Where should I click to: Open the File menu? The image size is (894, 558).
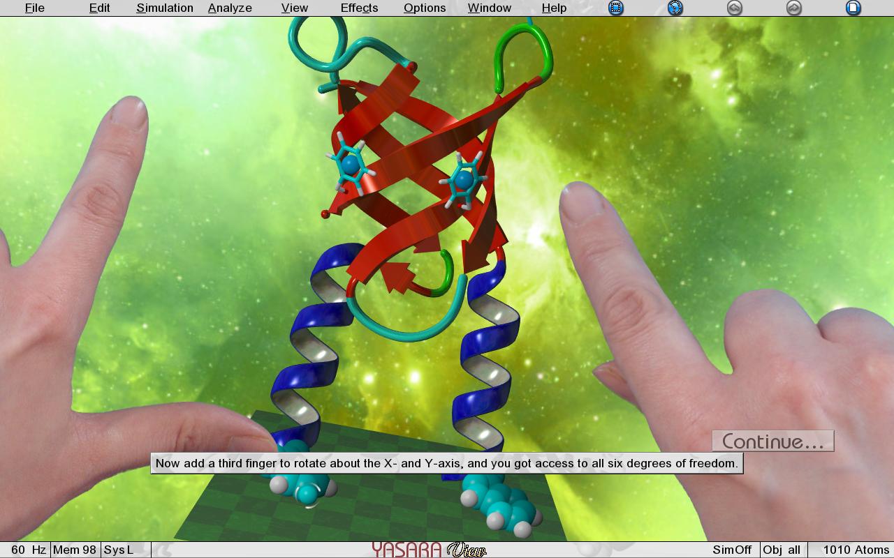(x=35, y=8)
